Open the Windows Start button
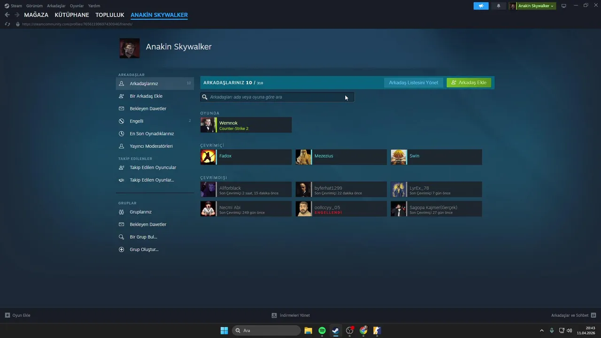 [x=224, y=330]
